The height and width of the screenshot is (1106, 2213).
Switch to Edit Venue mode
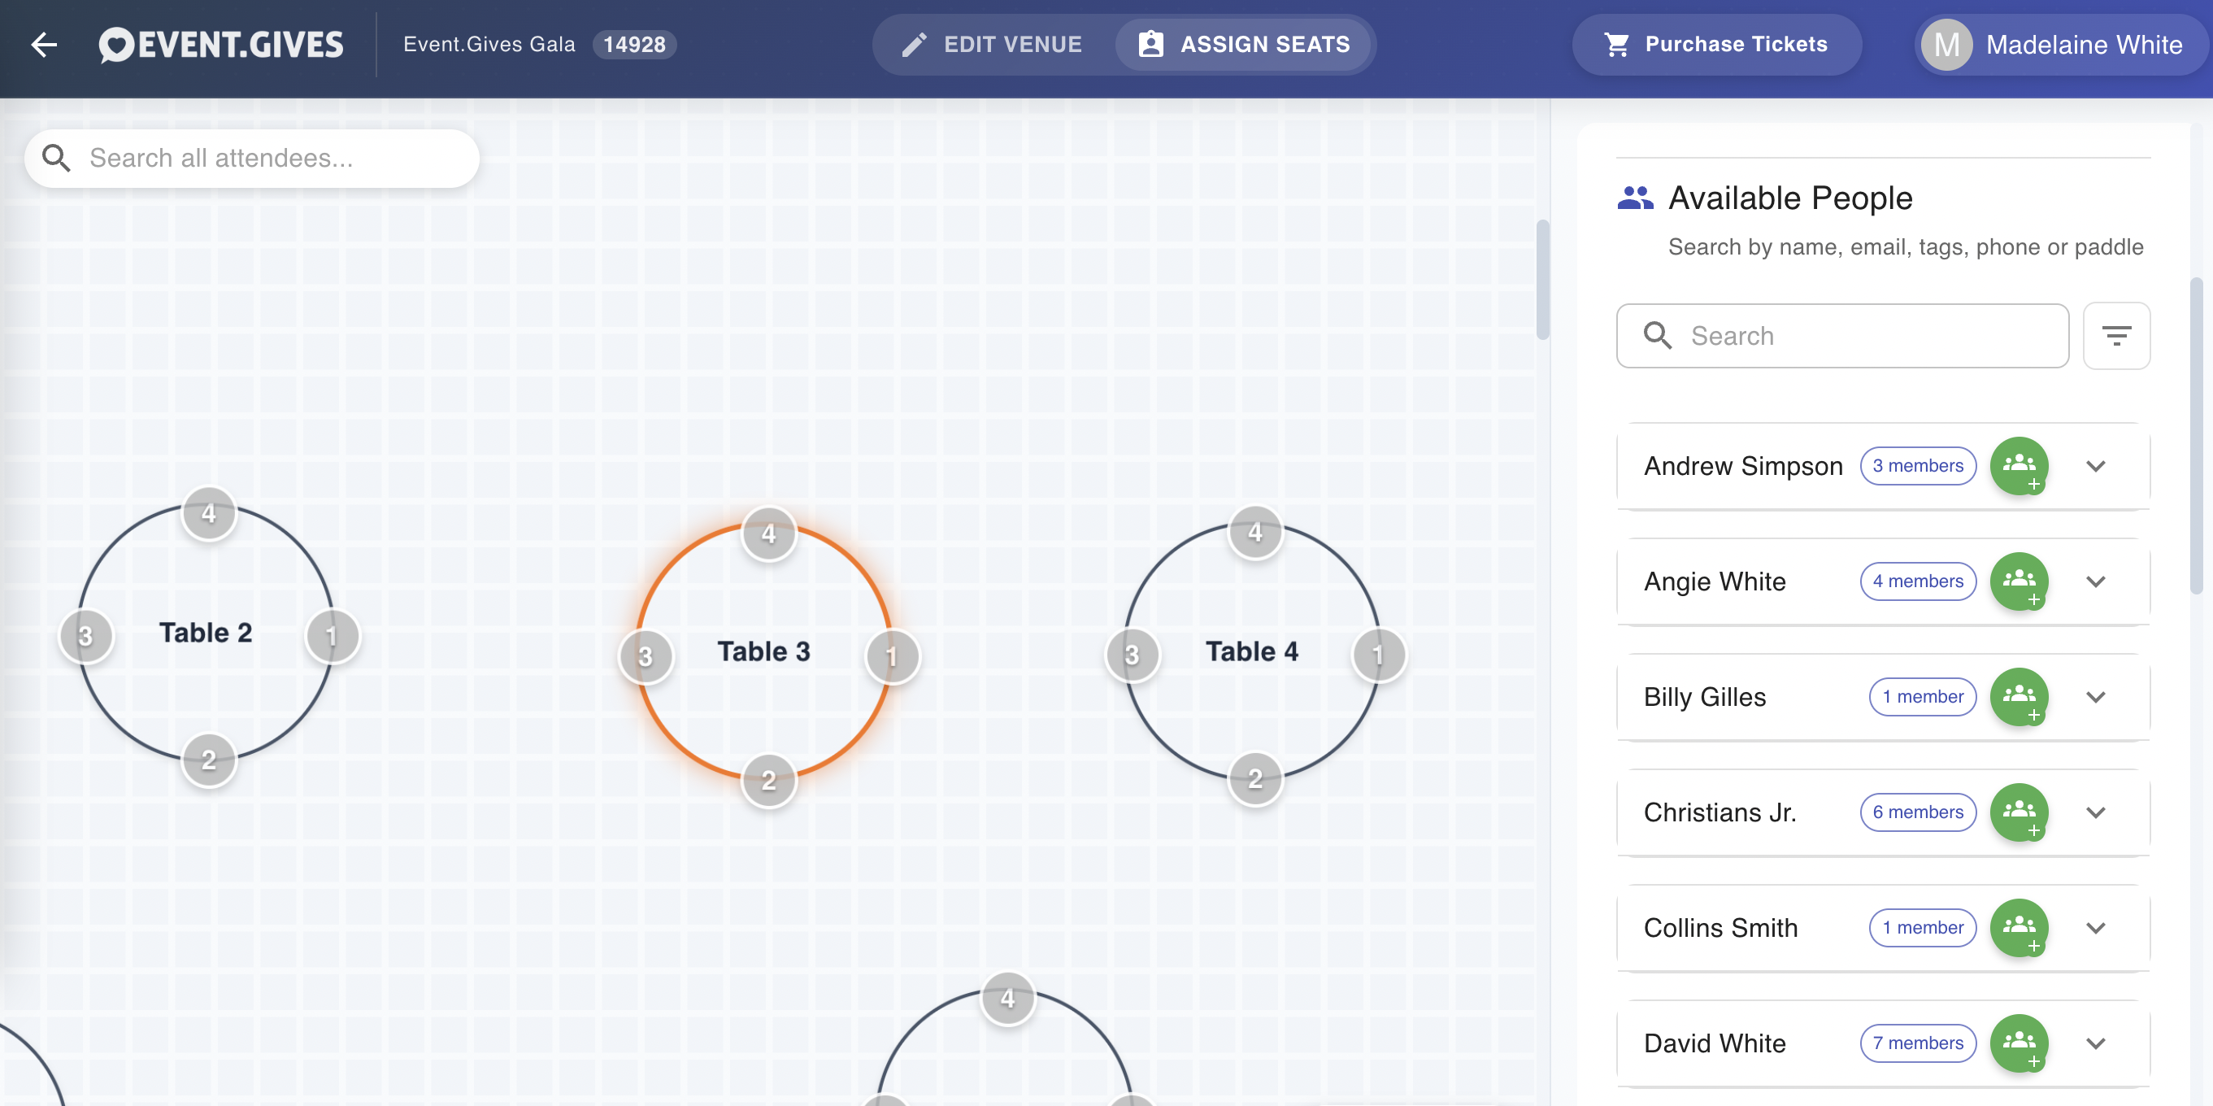point(992,45)
